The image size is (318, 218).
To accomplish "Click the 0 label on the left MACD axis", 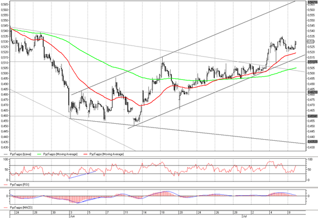I will click(7, 196).
